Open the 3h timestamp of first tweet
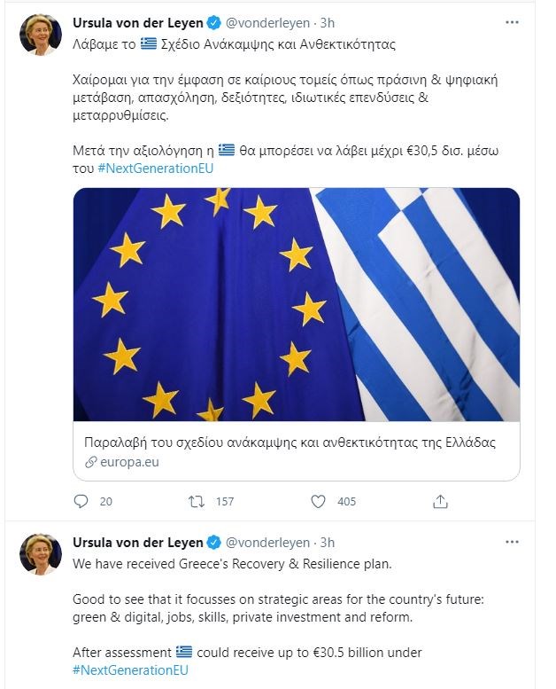Viewport: 556px width, 689px height. tap(328, 22)
